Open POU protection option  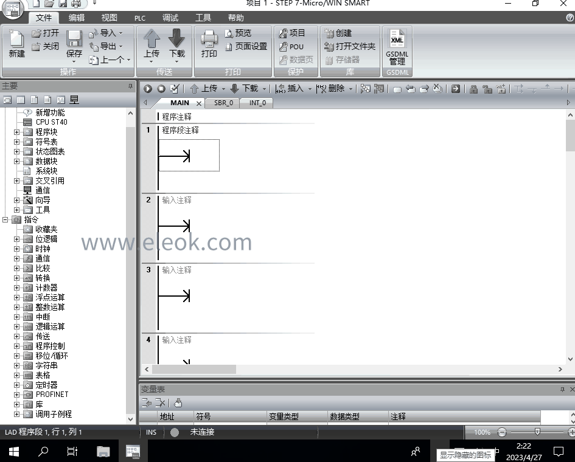click(291, 47)
